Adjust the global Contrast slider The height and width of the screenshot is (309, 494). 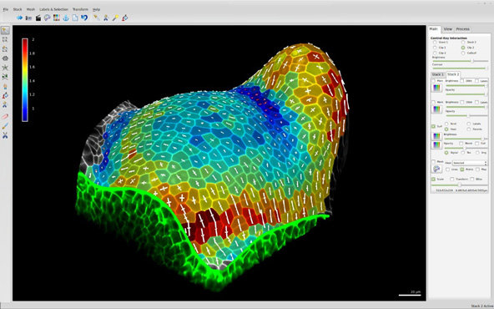461,68
